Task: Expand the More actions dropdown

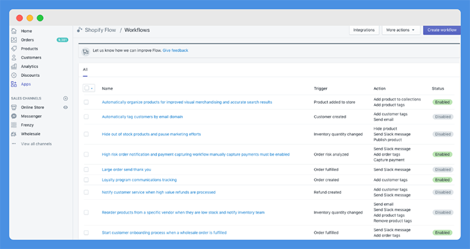Action: 401,30
